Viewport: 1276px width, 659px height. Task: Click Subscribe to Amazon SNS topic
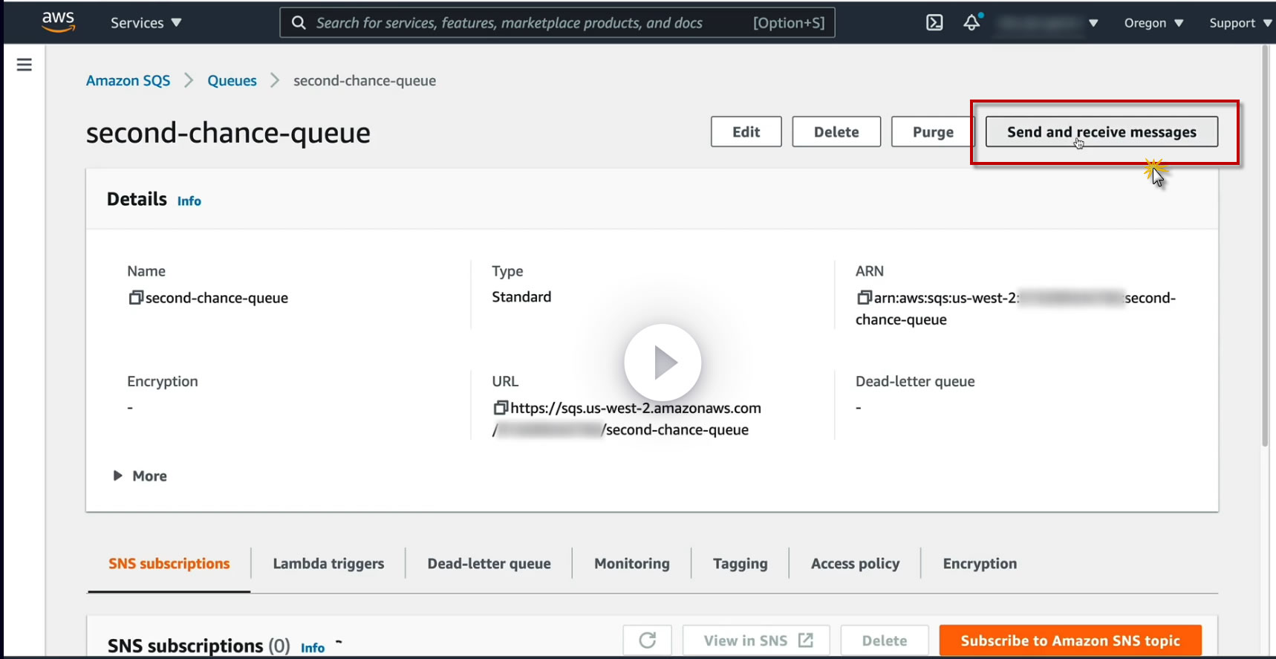tap(1070, 640)
